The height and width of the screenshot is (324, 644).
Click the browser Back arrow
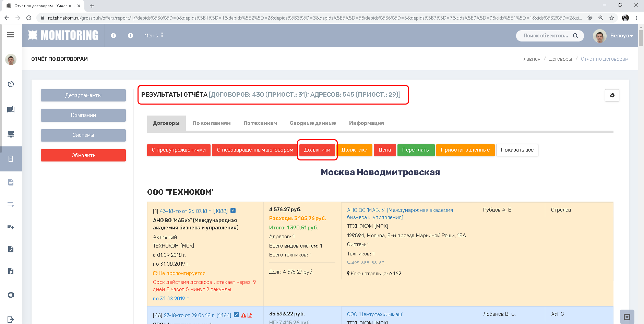coord(7,18)
